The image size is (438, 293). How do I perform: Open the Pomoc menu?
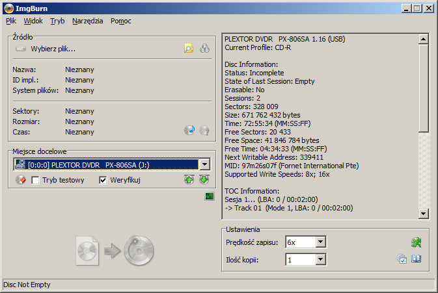pyautogui.click(x=121, y=21)
